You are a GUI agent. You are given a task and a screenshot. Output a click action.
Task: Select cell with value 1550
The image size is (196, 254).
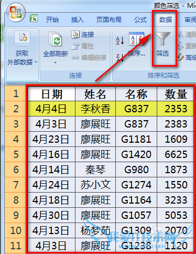pyautogui.click(x=176, y=185)
